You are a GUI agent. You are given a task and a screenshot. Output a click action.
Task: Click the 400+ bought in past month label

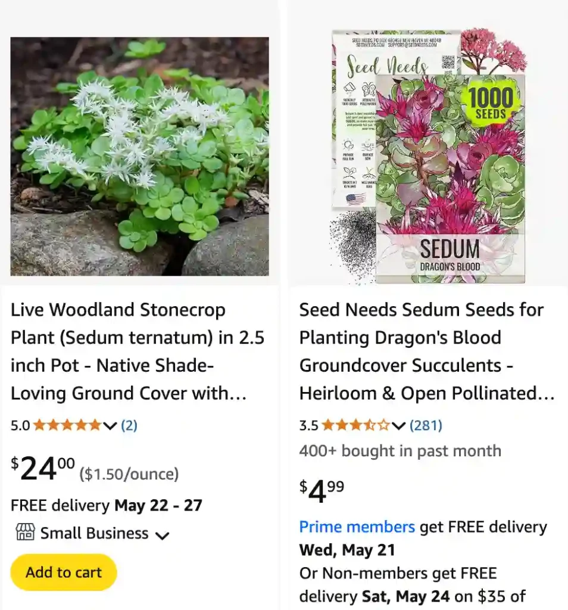pyautogui.click(x=400, y=452)
